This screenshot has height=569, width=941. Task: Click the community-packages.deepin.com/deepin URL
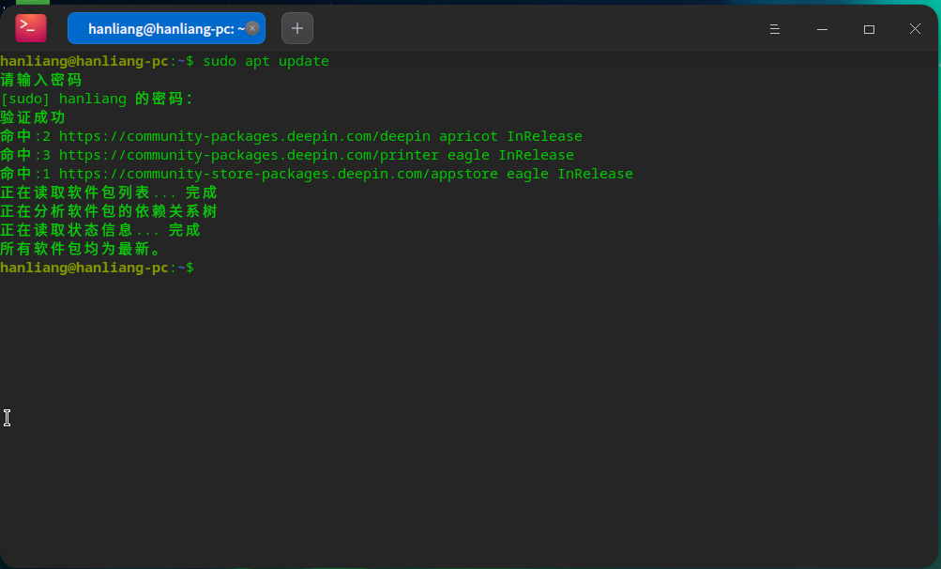click(245, 136)
